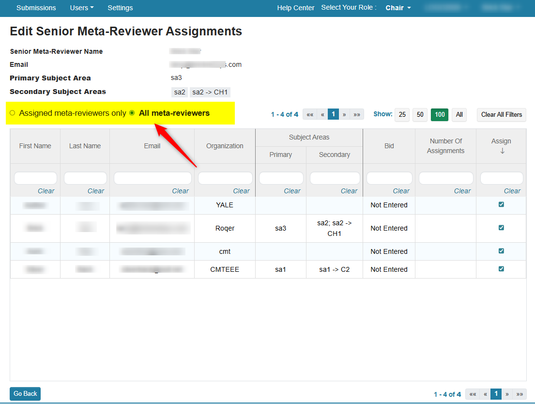Open the Settings menu item
Image resolution: width=535 pixels, height=405 pixels.
tap(120, 8)
